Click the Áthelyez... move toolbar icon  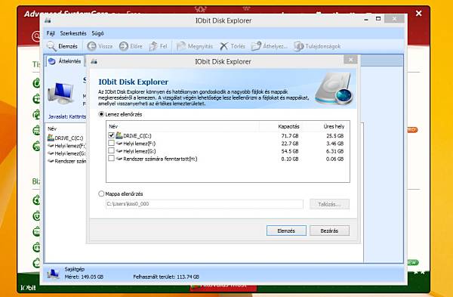click(256, 46)
